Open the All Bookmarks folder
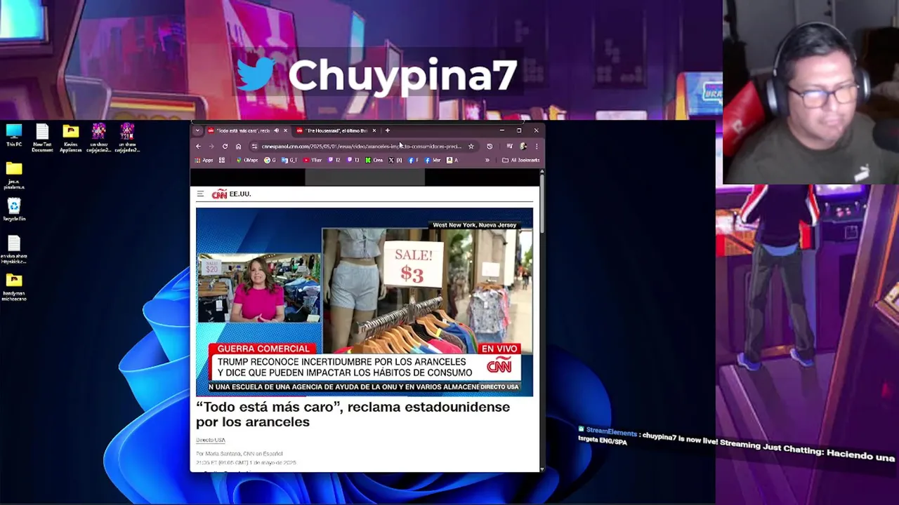 pyautogui.click(x=520, y=160)
